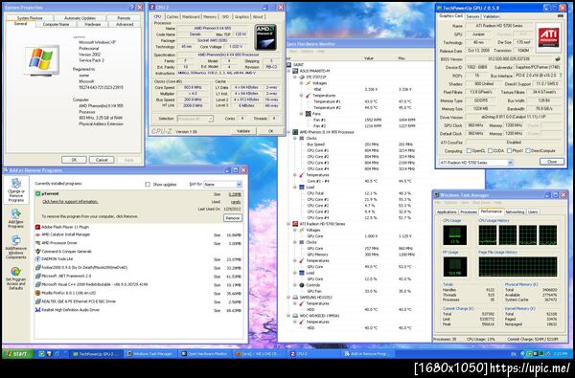Select Mozilla Firefox program icon
Screen dimensions: 575x378
[37, 293]
